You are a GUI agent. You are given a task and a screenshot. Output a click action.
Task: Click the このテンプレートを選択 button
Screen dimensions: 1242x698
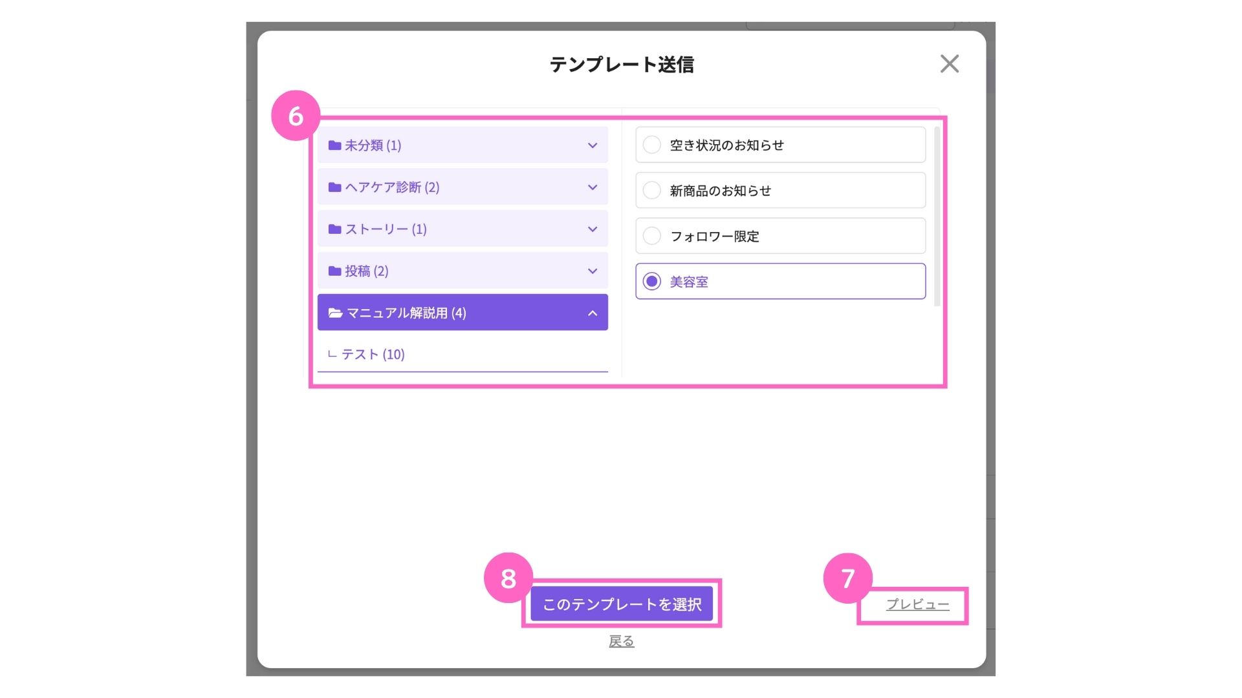[x=622, y=604]
